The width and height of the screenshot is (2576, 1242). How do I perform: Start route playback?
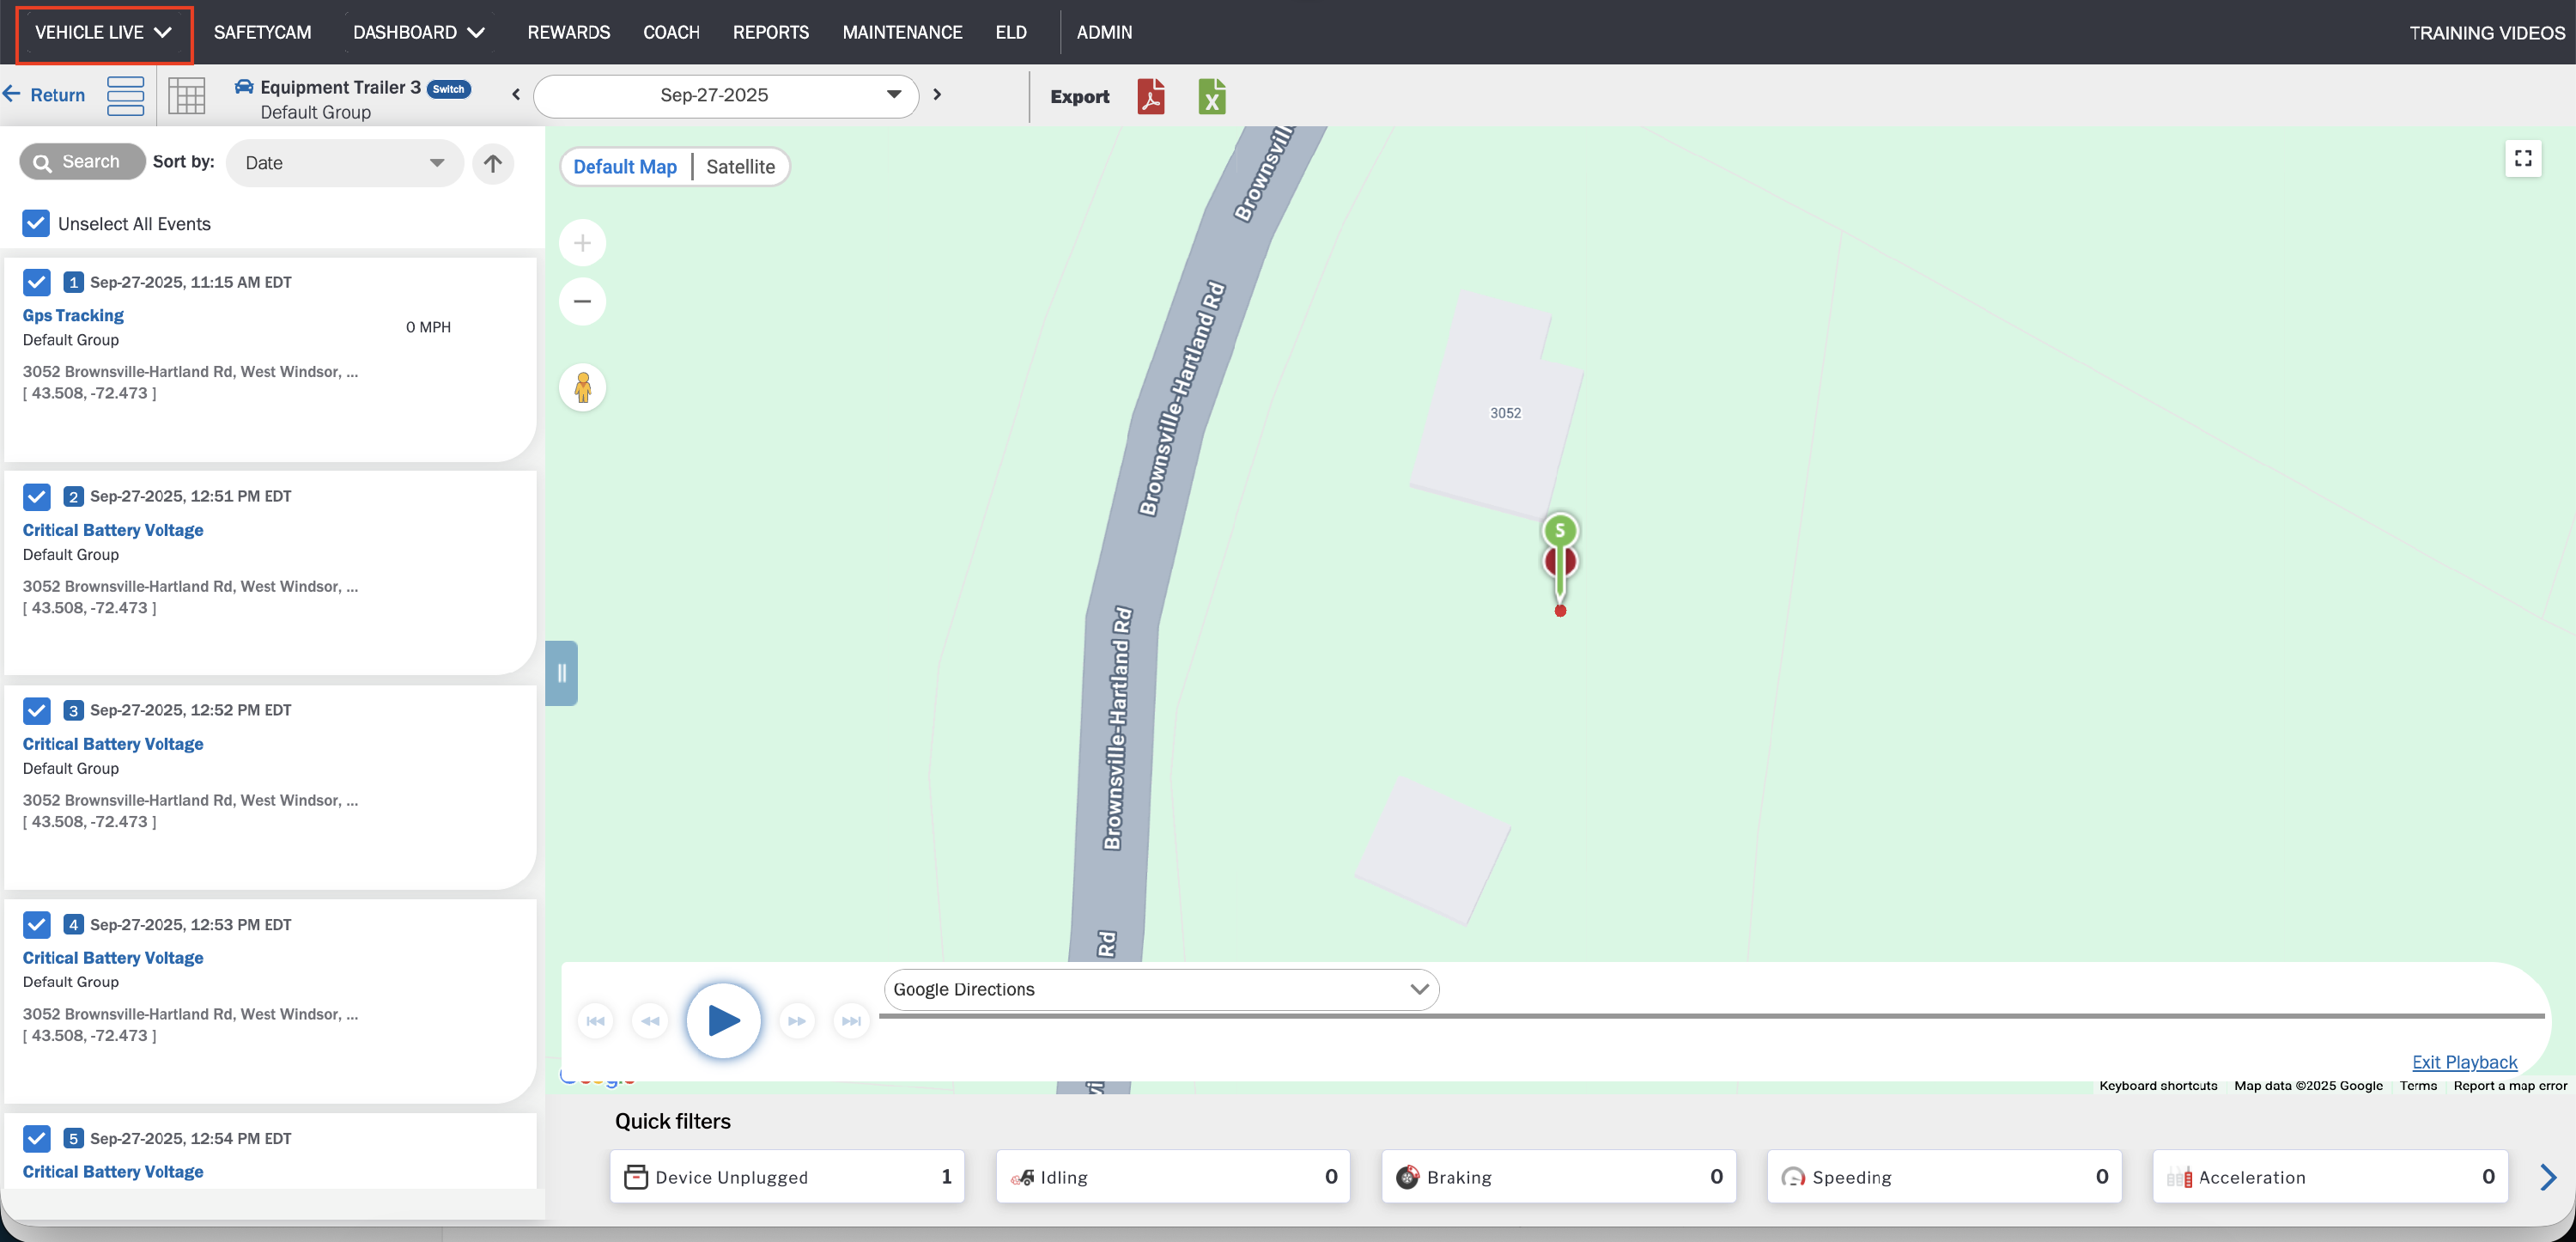coord(723,1020)
